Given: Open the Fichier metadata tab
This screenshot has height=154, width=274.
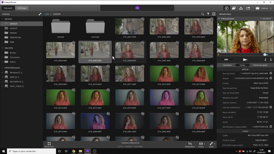Looking at the screenshot, I should (242, 65).
